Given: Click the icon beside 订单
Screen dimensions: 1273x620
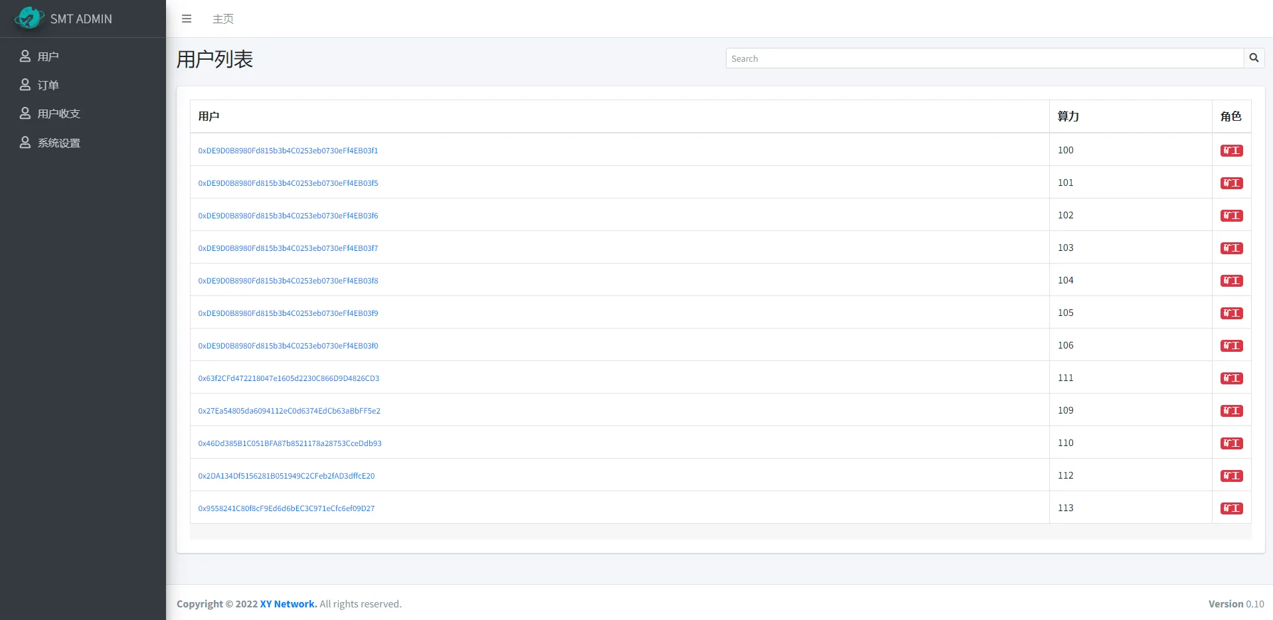Looking at the screenshot, I should [25, 85].
